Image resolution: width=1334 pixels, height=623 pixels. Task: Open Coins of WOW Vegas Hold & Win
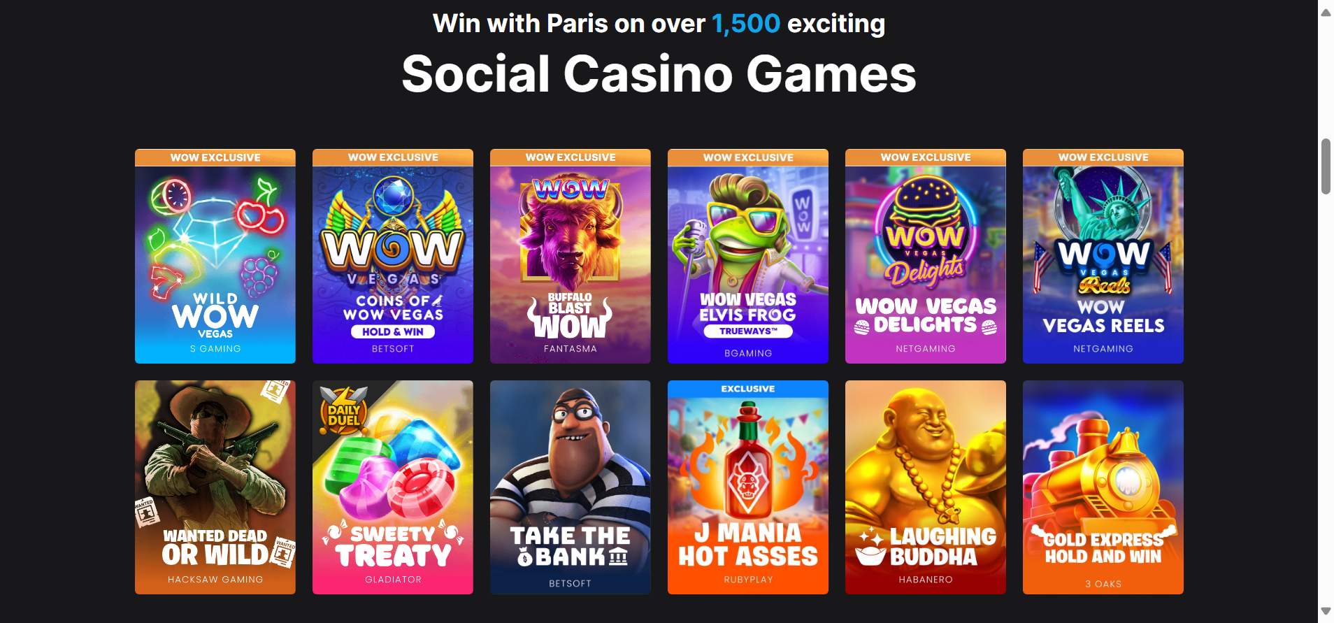pos(393,256)
